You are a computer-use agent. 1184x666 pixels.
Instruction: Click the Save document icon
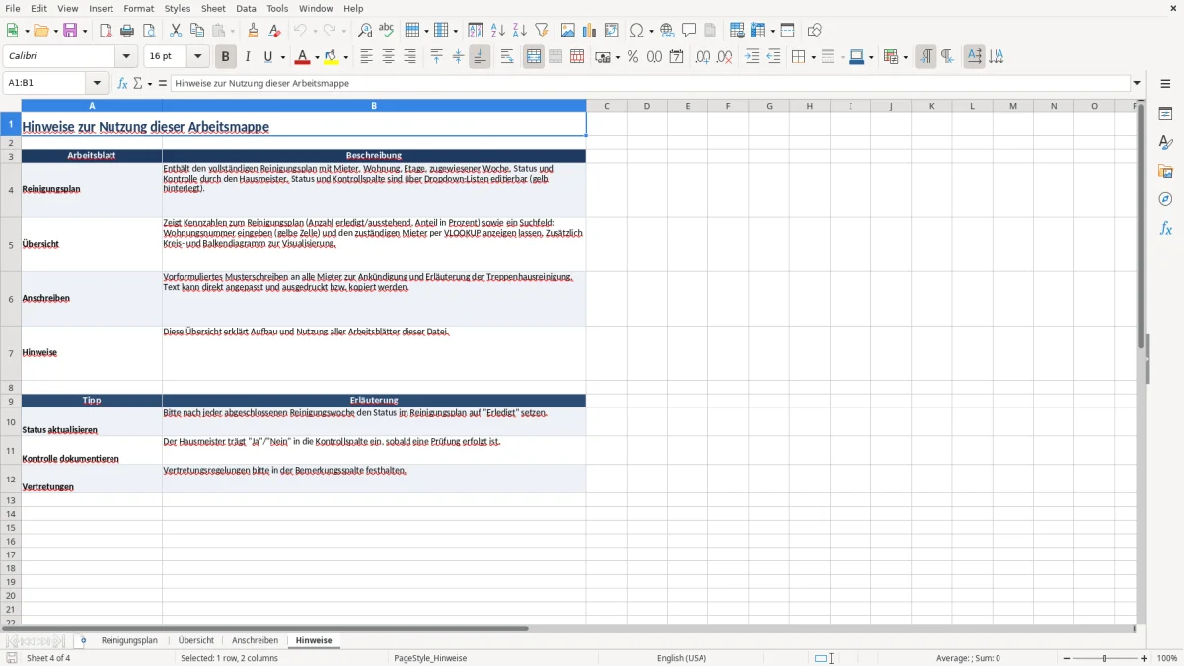pyautogui.click(x=70, y=31)
